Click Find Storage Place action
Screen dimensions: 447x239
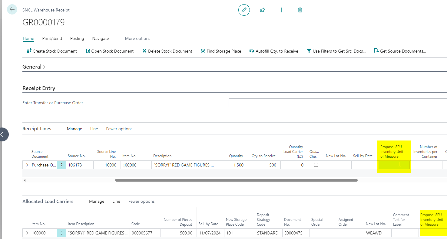(x=221, y=51)
